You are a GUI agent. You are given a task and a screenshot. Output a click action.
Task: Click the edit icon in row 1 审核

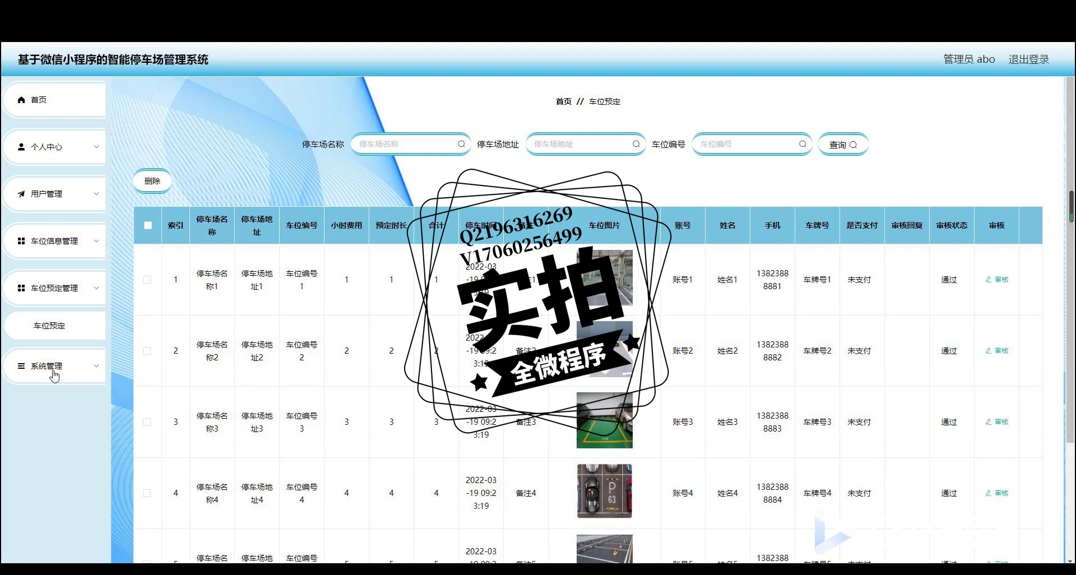coord(989,280)
